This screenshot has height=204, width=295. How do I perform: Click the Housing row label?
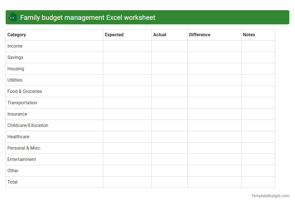coord(16,69)
